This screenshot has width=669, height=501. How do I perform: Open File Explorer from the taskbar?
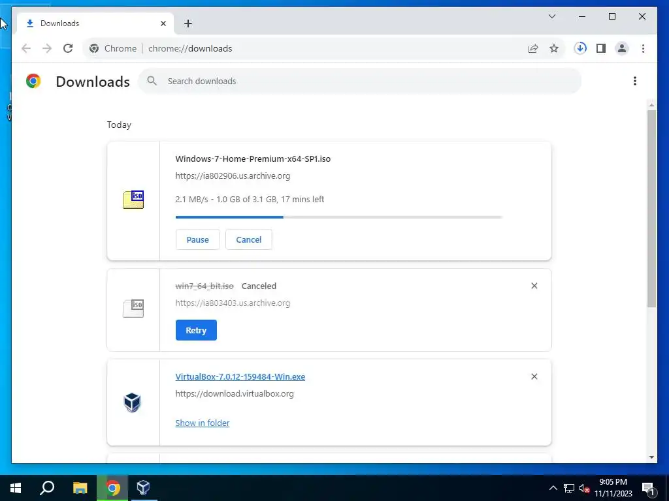(80, 488)
